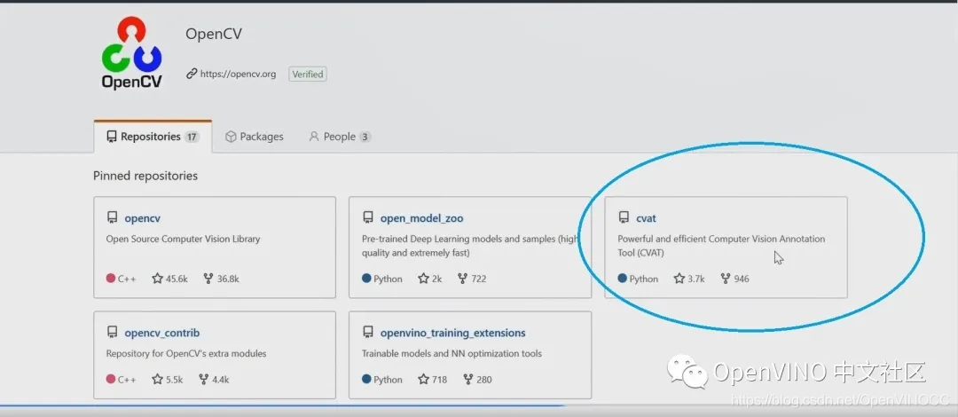Open the https://opencv.org link
958x417 pixels.
point(239,74)
